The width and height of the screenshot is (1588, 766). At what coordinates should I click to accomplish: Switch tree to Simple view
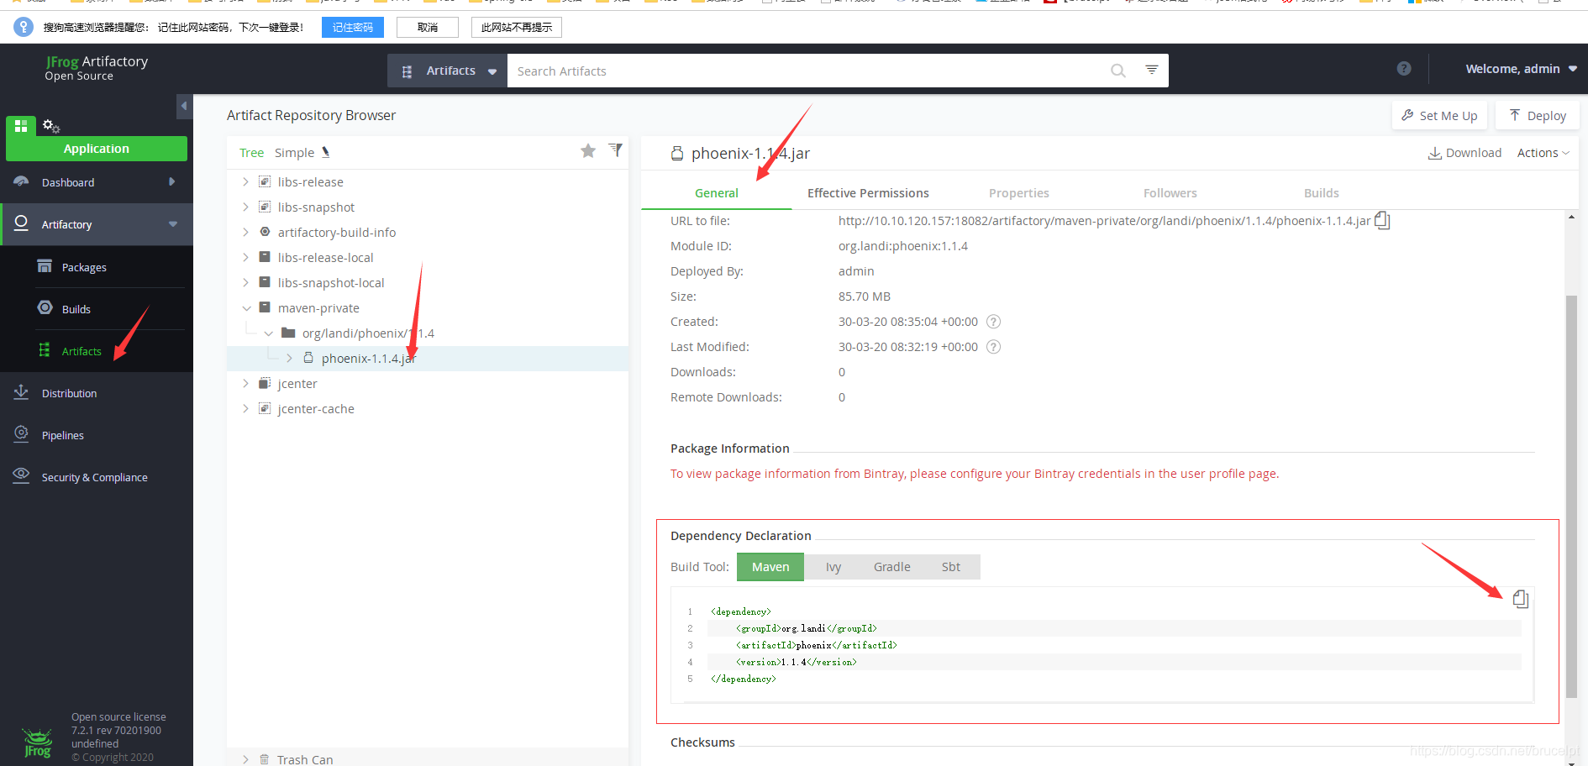pos(294,153)
